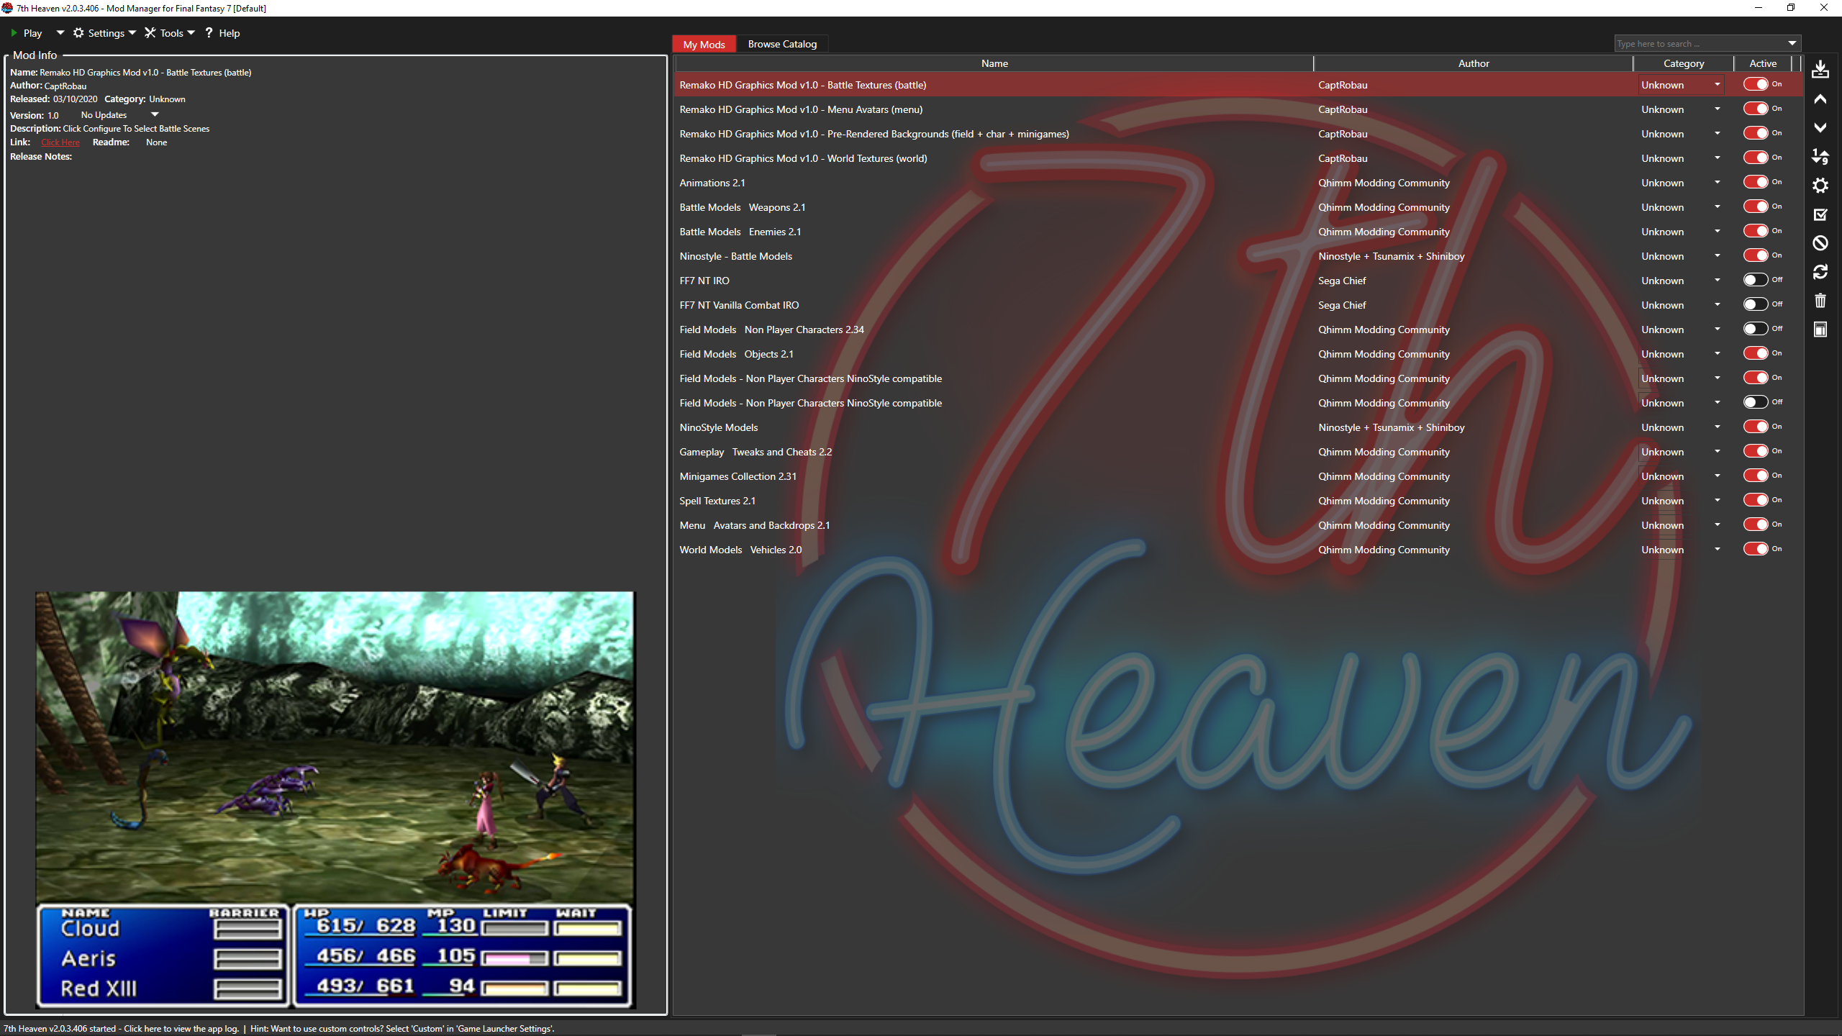Select Minigames Collection 2.31 row
Image resolution: width=1842 pixels, height=1036 pixels.
click(1238, 476)
